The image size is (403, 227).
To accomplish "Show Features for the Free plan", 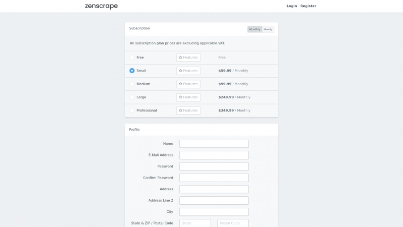I will (188, 58).
